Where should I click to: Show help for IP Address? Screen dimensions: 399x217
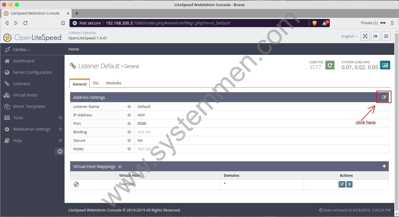tap(129, 115)
